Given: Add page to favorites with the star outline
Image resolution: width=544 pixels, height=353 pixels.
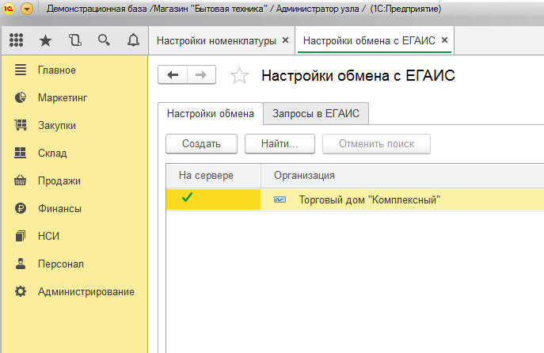Looking at the screenshot, I should point(239,76).
